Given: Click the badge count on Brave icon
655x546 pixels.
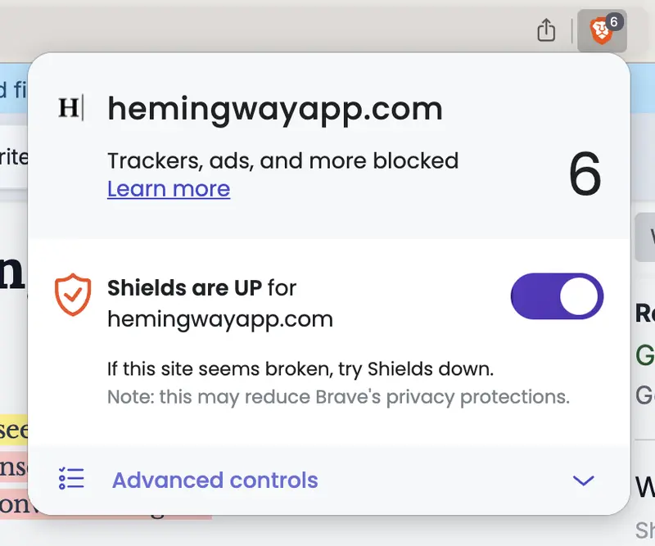Looking at the screenshot, I should 614,22.
